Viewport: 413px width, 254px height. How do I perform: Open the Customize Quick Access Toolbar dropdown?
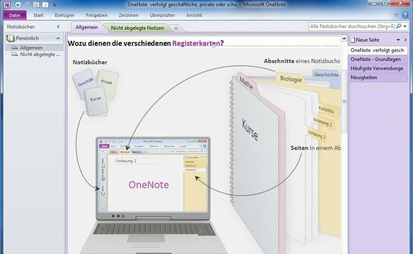[x=54, y=5]
